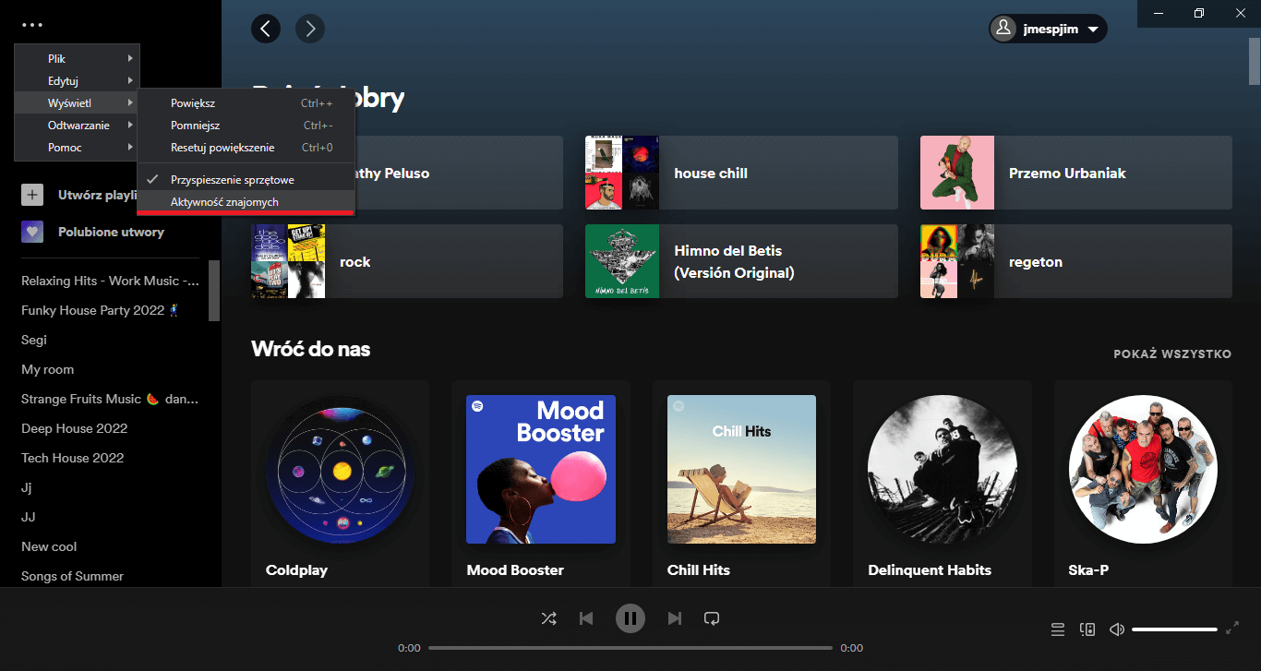Open the connect to a device menu

point(1087,629)
